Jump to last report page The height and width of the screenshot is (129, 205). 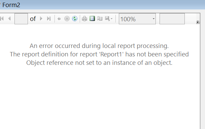pyautogui.click(x=49, y=19)
